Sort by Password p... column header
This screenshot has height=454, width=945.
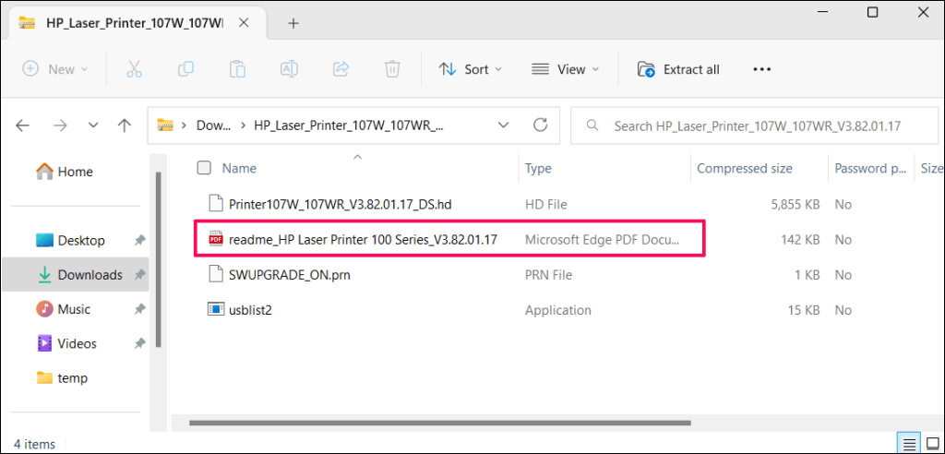point(870,168)
